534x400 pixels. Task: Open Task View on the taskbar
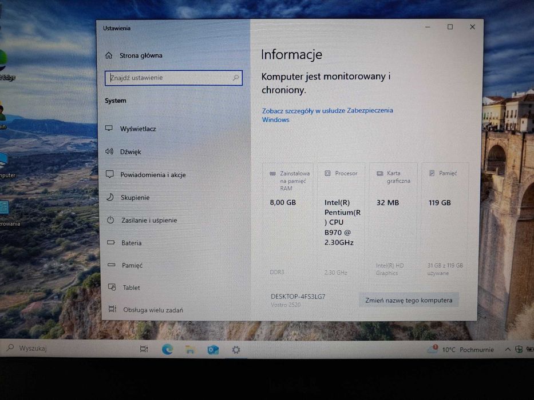click(144, 349)
